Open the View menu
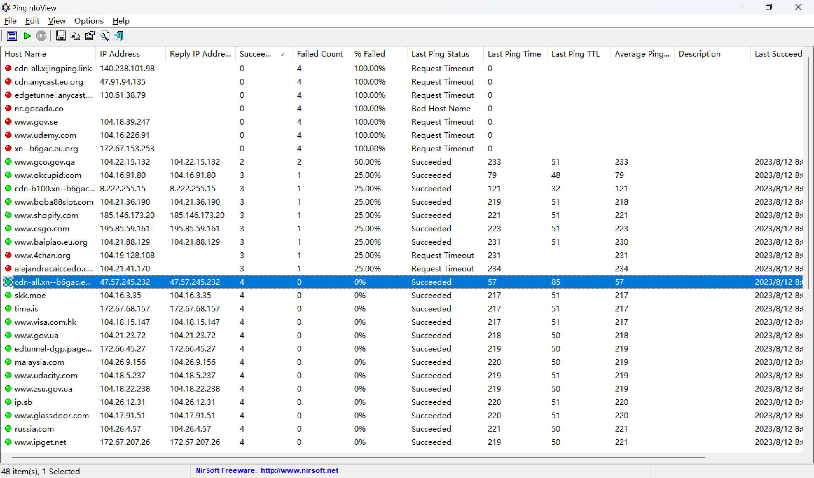Screen dimensions: 814x478 57,21
